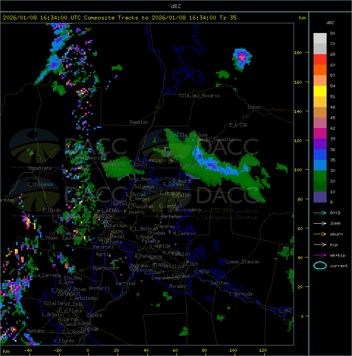Click the 'Mirador' map label
The height and width of the screenshot is (356, 352).
(x=178, y=286)
